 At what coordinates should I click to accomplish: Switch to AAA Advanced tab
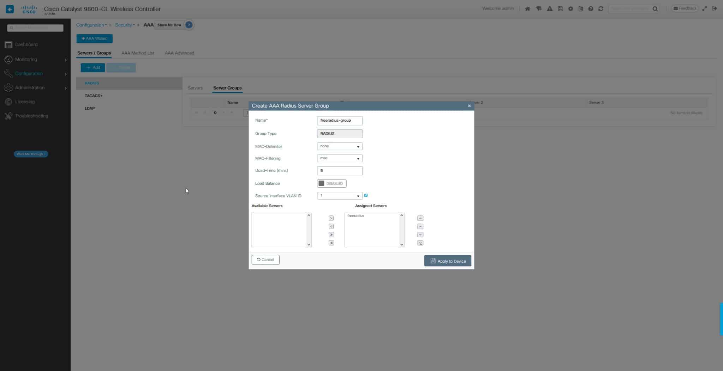(x=179, y=53)
